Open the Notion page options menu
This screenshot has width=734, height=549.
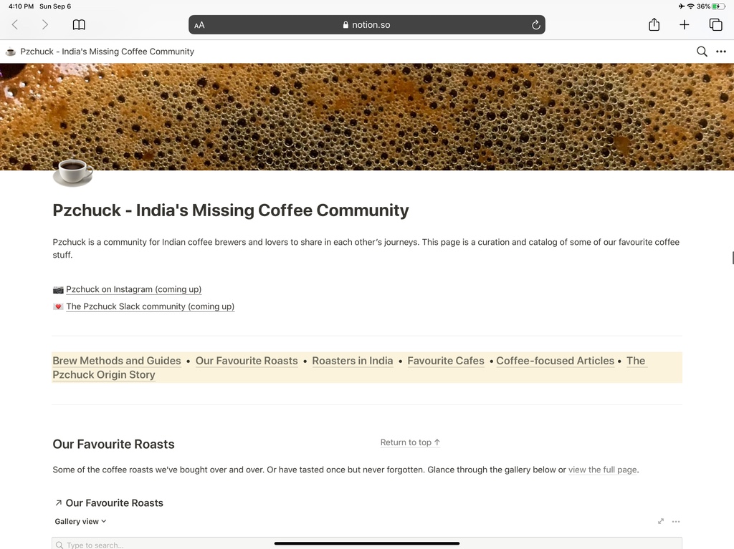coord(721,52)
